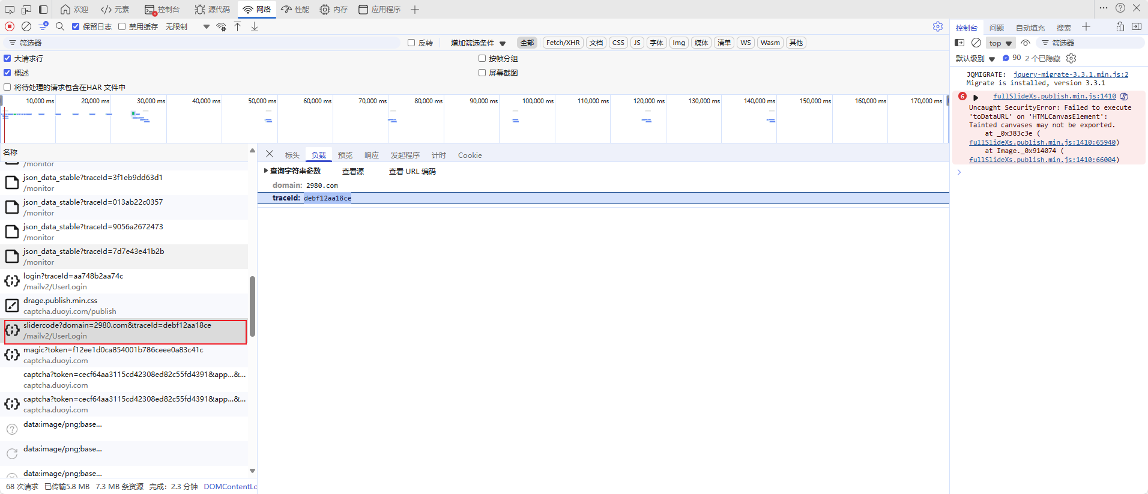Open network settings gear icon
Viewport: 1148px width, 494px height.
pos(938,26)
